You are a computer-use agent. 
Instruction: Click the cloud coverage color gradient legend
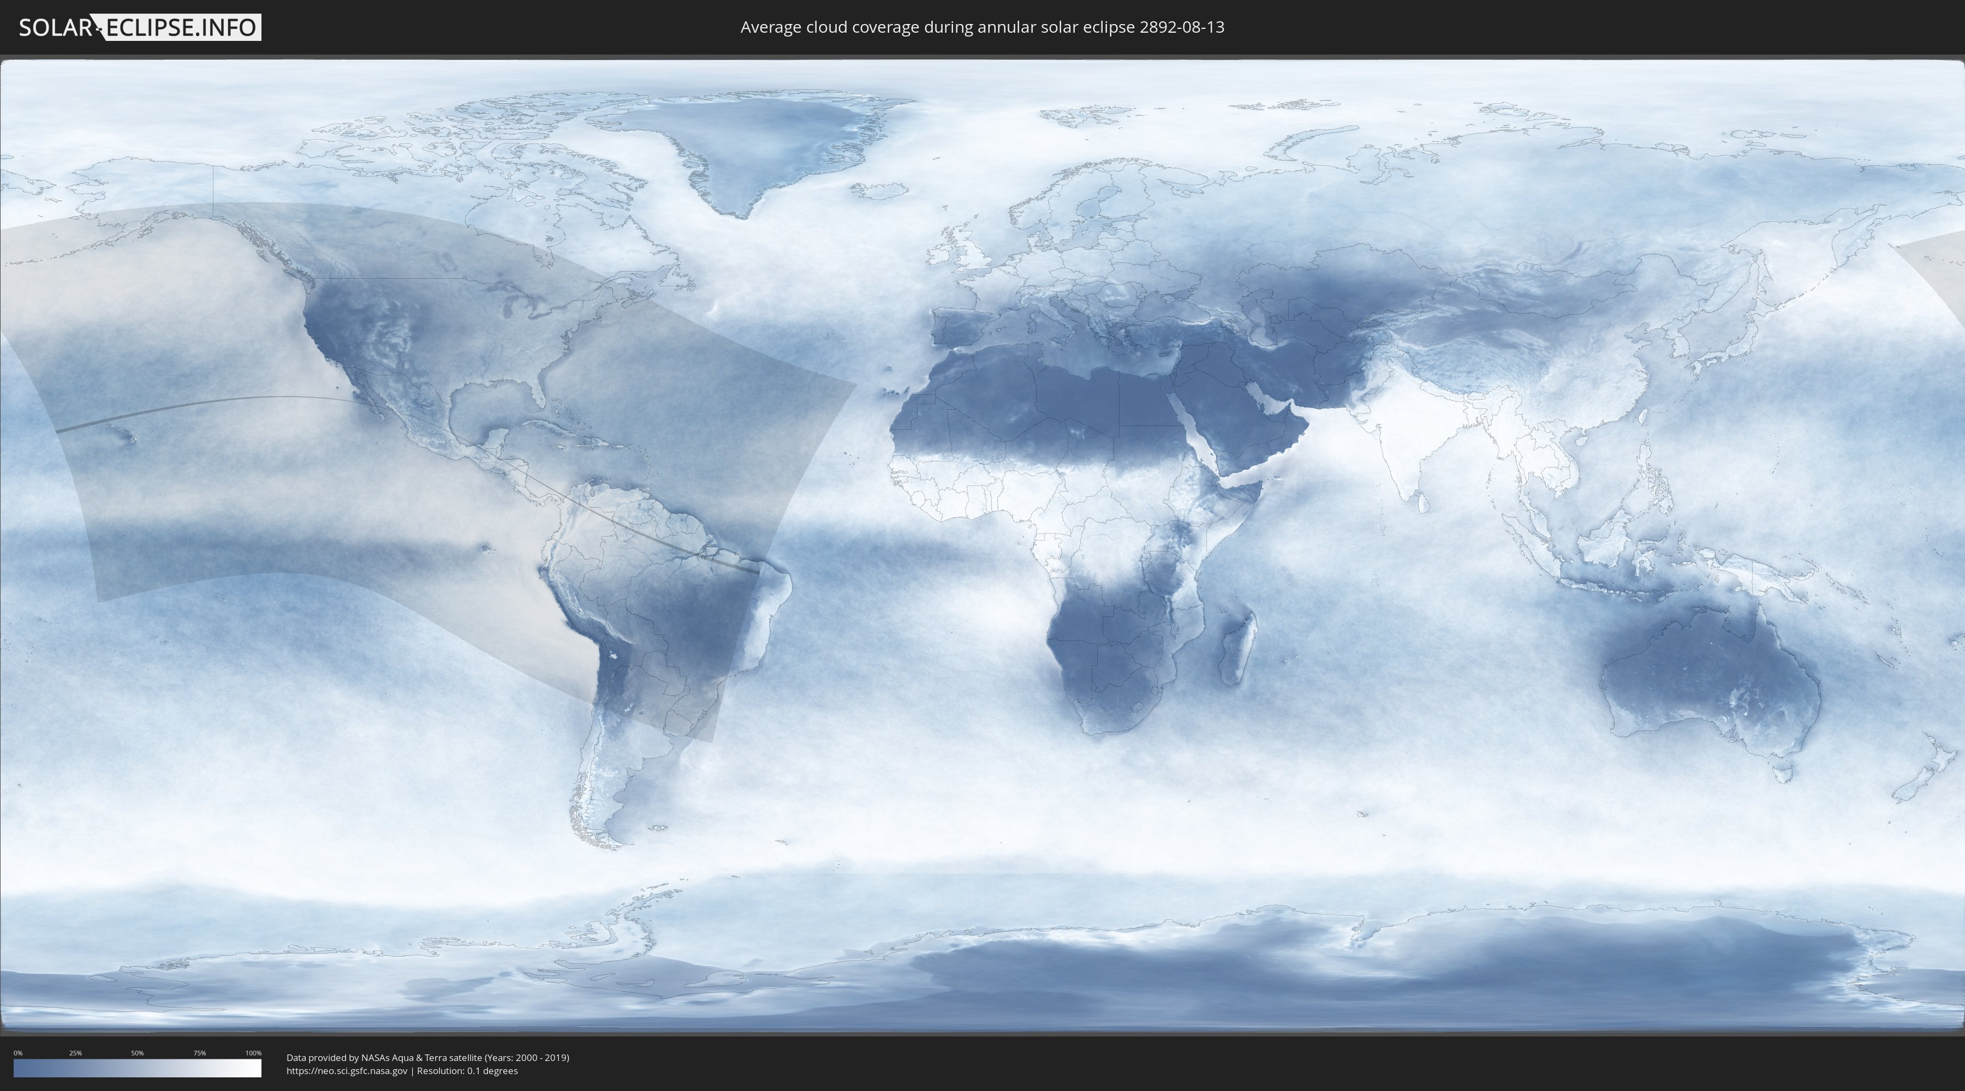[x=138, y=1068]
